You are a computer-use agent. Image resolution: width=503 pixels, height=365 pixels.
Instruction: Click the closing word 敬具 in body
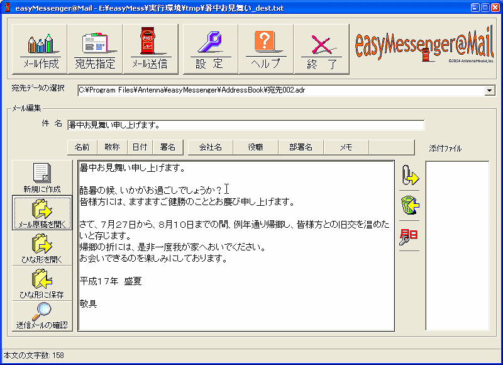click(88, 304)
